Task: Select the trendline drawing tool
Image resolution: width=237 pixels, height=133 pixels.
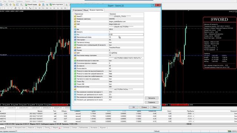Action: tap(12, 8)
